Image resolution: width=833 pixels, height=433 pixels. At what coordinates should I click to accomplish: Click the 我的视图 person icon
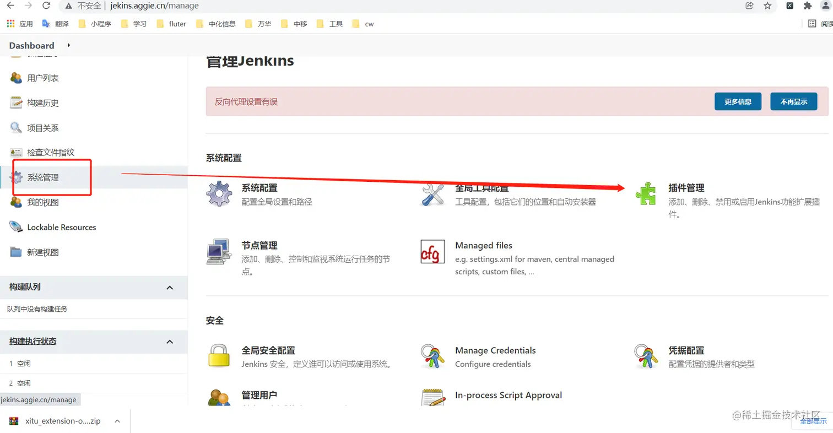tap(16, 202)
